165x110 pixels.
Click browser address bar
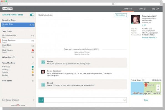[x=60, y=4]
